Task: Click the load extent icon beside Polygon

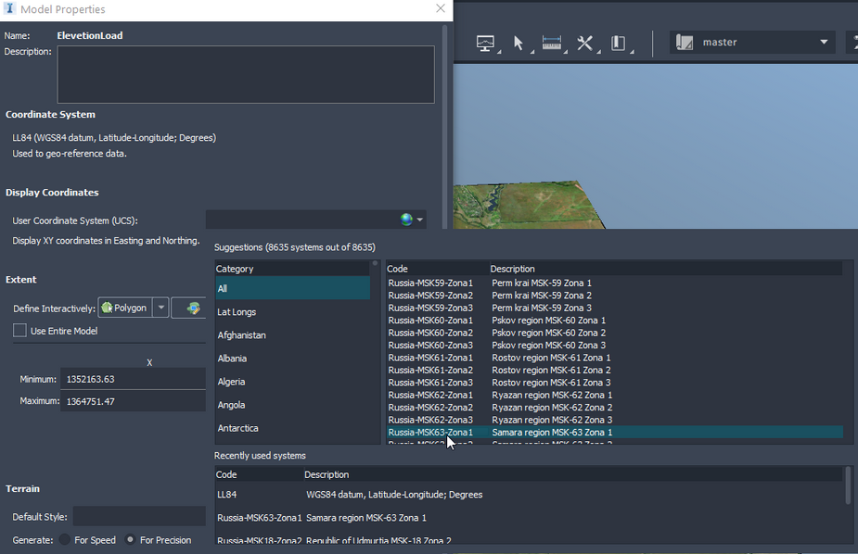Action: 193,308
